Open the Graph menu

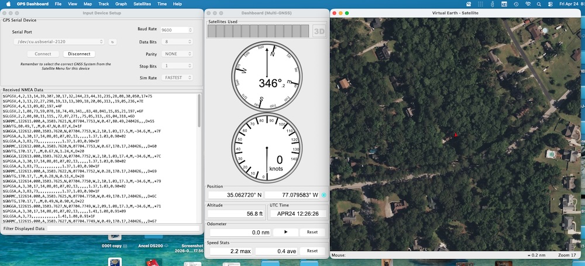(x=121, y=3)
